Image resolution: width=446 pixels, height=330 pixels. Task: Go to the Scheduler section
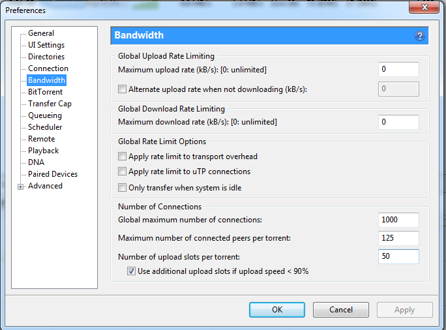(45, 127)
